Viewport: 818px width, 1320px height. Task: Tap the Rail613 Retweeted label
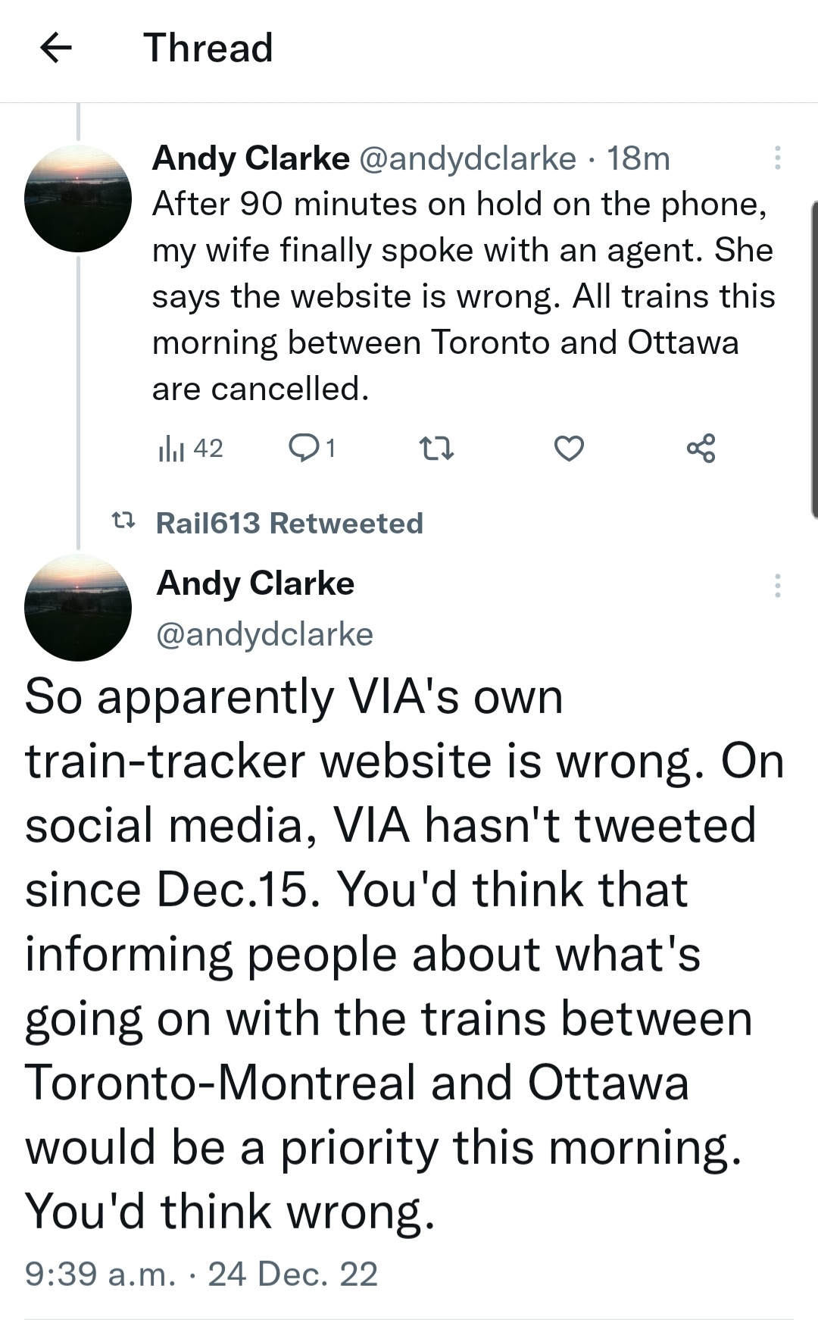pos(289,523)
